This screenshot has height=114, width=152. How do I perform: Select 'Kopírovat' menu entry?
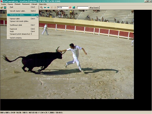(x=13, y=29)
